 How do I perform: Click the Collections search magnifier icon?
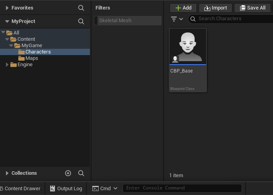click(x=81, y=173)
